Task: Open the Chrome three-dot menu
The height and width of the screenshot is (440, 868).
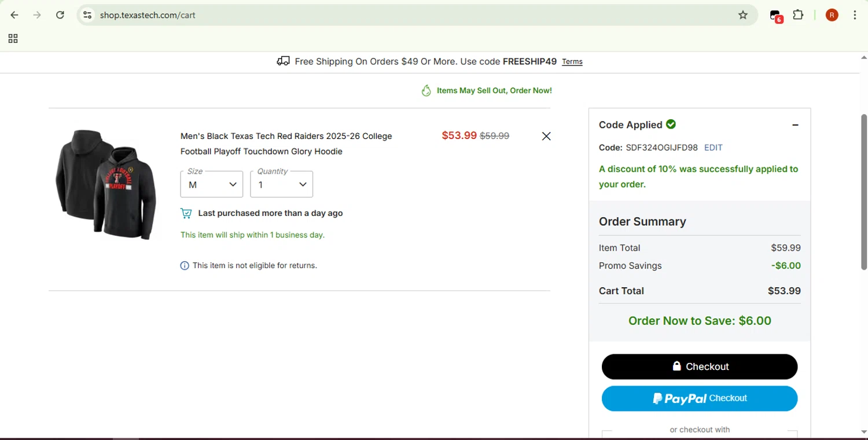Action: pos(855,15)
